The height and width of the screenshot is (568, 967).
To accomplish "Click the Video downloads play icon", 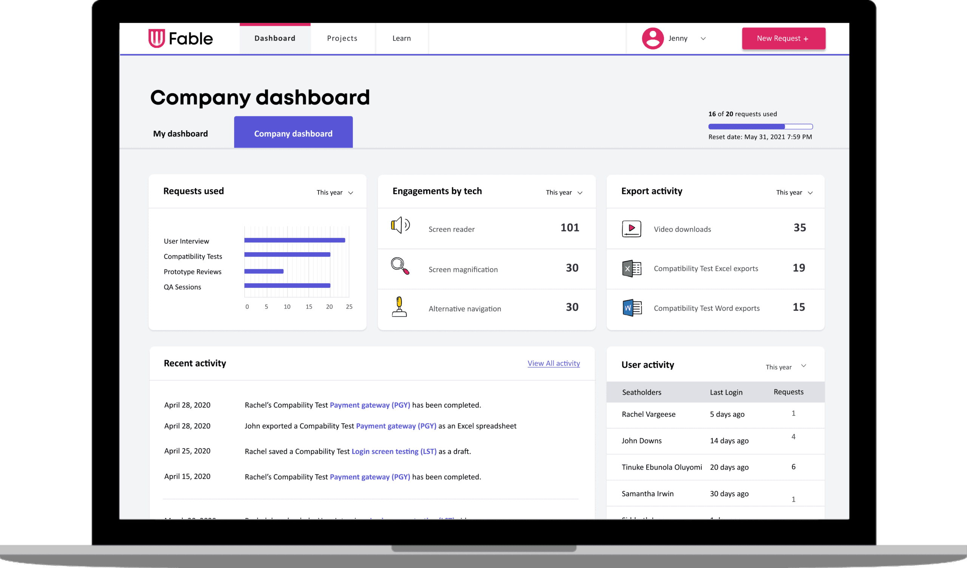I will 631,229.
